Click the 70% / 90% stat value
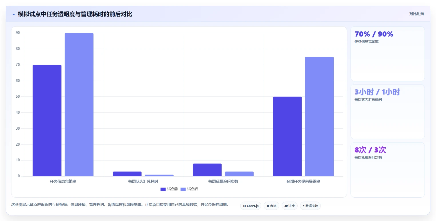Screen dimensions: 436x221 (x=374, y=34)
